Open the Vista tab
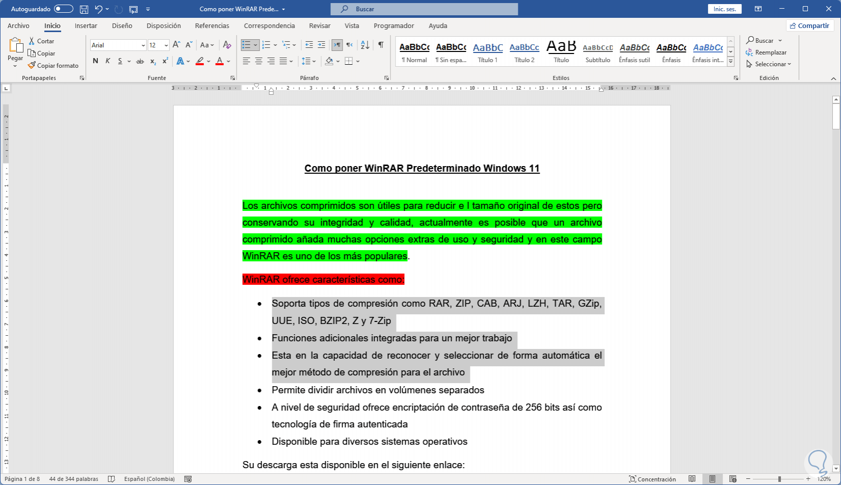This screenshot has height=485, width=841. coord(352,25)
